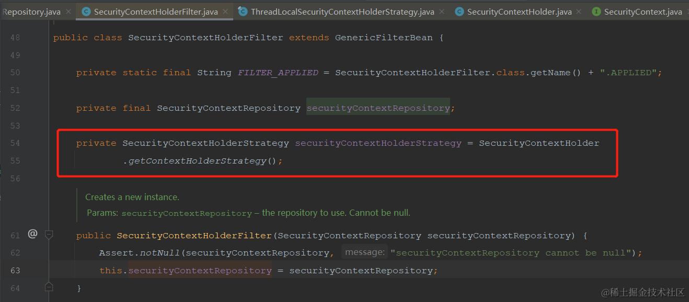Click the class icon on ThreadLocalSecurityContextHolderStrategy.java tab

[243, 10]
